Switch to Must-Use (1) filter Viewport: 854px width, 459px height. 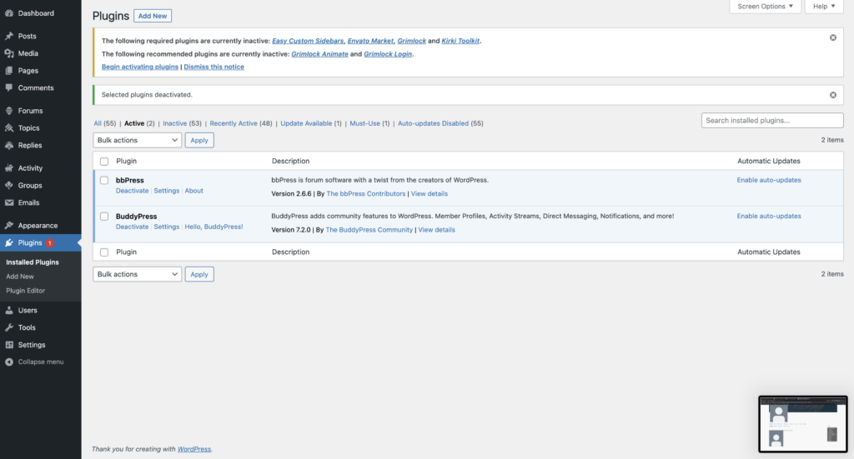(x=369, y=123)
